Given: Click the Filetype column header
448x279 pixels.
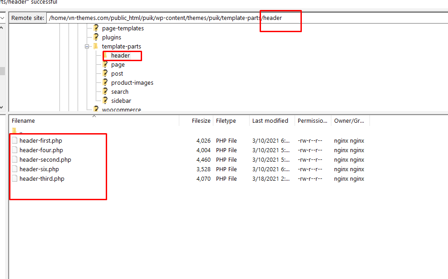Looking at the screenshot, I should tap(226, 121).
